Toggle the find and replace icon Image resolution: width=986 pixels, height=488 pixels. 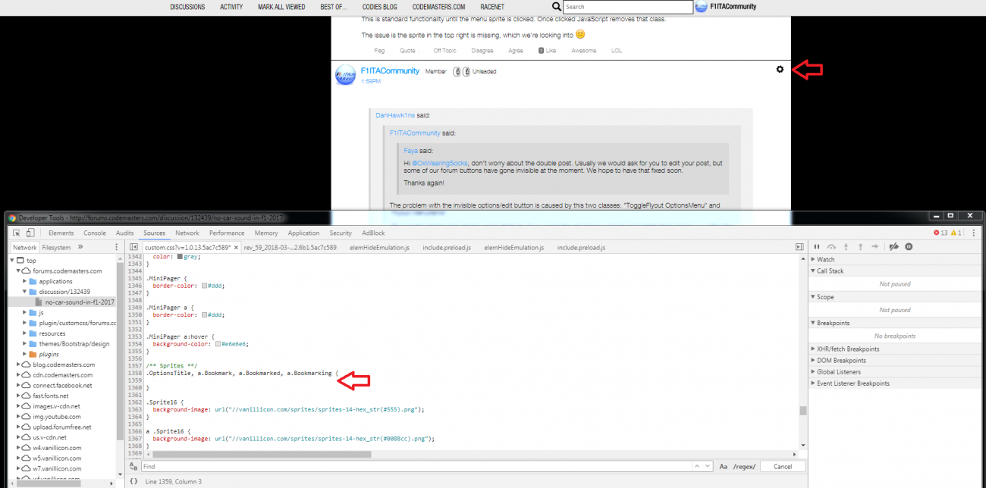[133, 467]
